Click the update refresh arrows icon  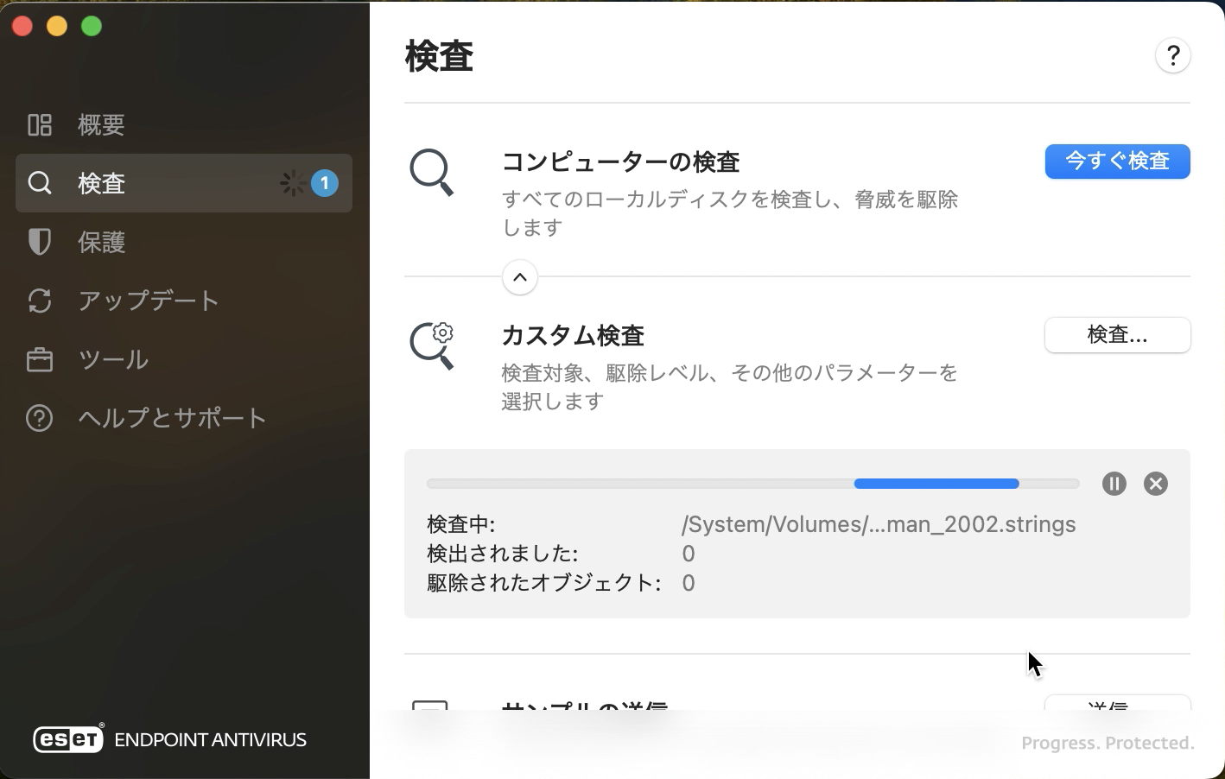[x=40, y=301]
